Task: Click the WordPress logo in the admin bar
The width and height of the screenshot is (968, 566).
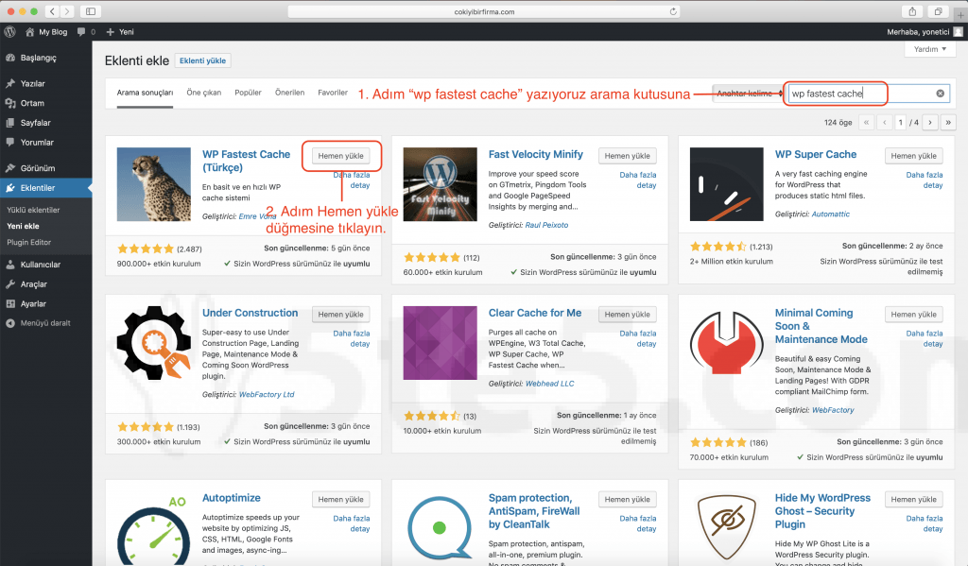Action: coord(9,31)
